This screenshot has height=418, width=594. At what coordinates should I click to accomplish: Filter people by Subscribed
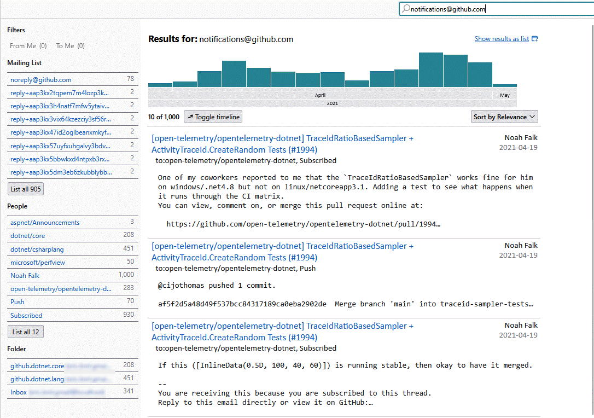click(26, 315)
